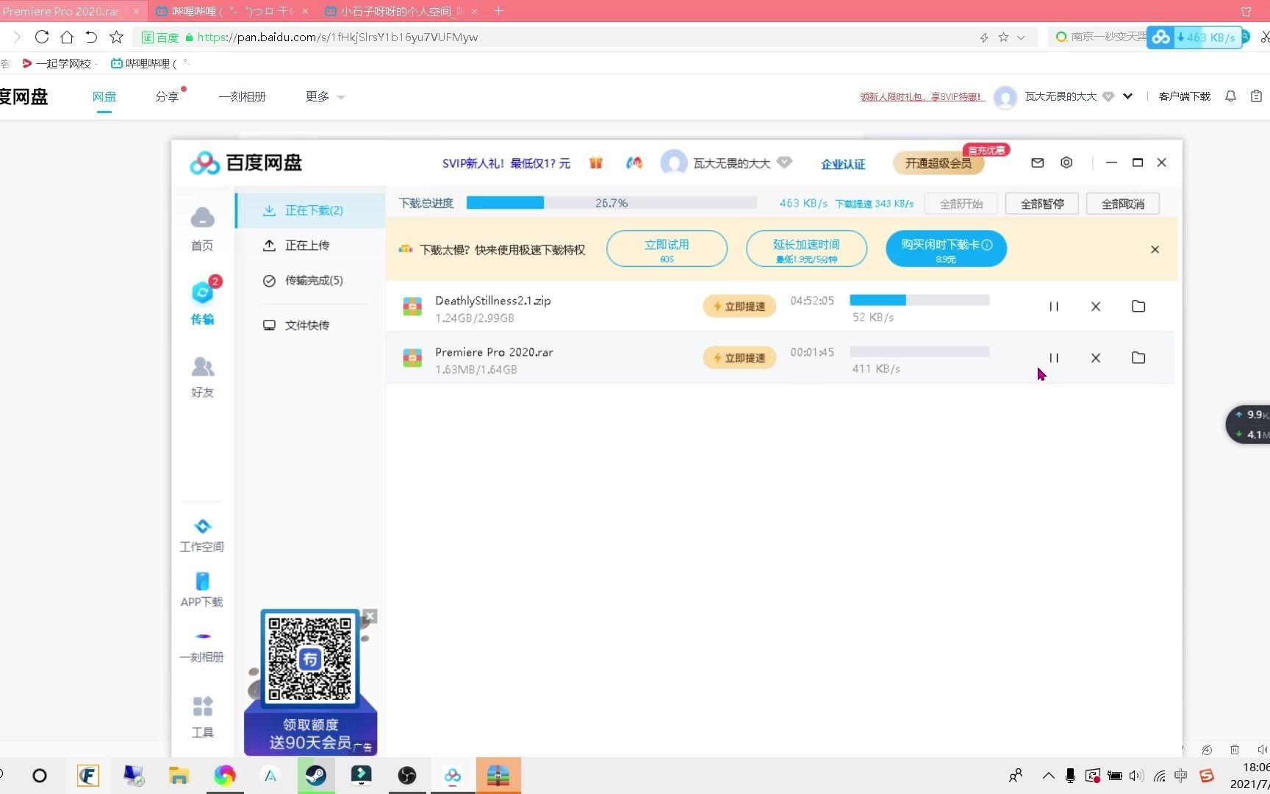Click the Baidu Netdisk speed widget in browser
The image size is (1270, 794).
point(1194,37)
